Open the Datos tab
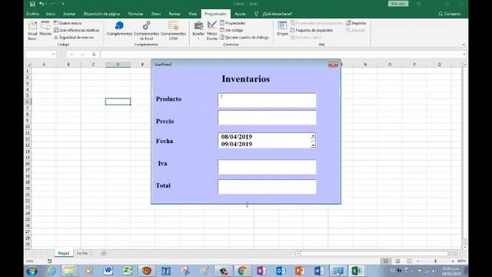Viewport: 492px width, 277px height. (155, 14)
